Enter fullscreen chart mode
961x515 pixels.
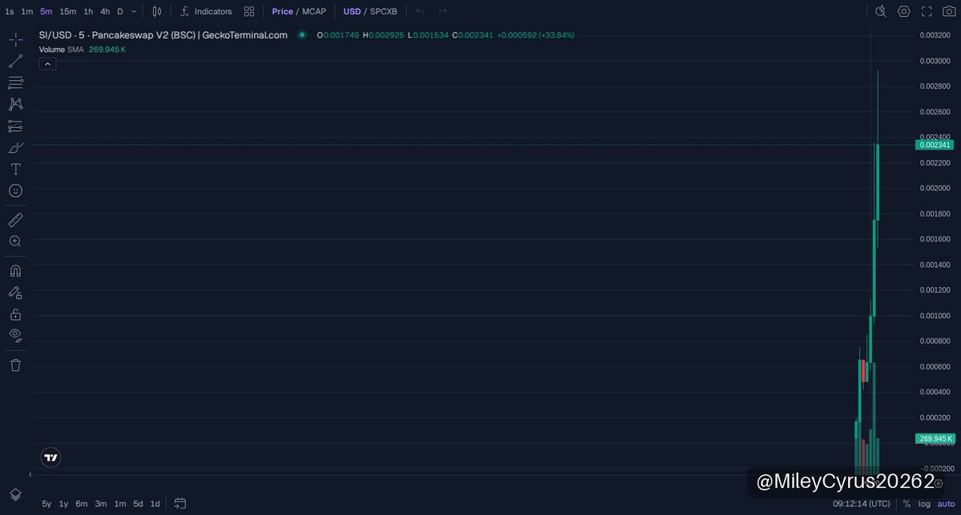pyautogui.click(x=927, y=11)
